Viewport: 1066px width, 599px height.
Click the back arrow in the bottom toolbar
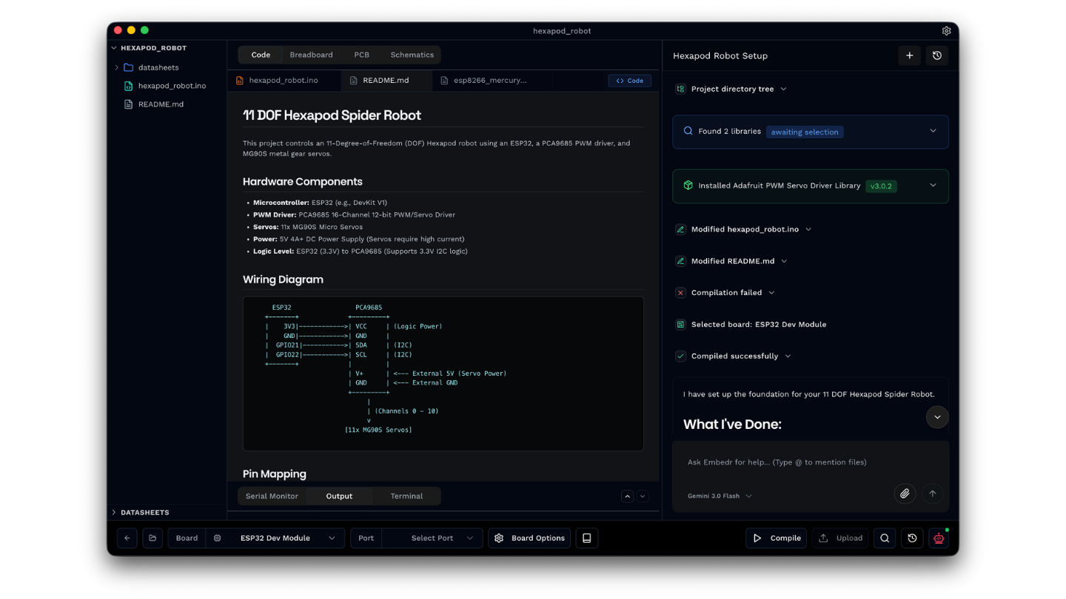[x=127, y=538]
